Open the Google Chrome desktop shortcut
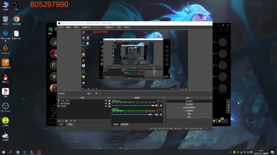 point(16,20)
